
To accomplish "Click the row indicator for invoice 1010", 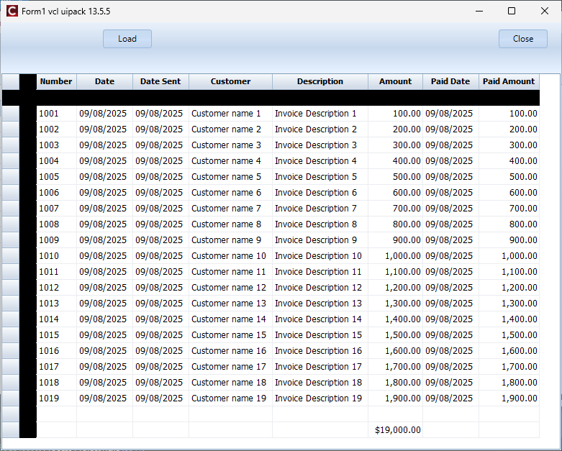I will 10,256.
